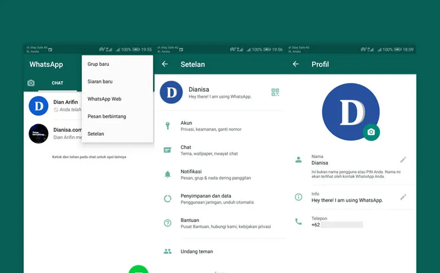Select Siaran baru menu entry
The image size is (440, 273).
click(x=100, y=82)
